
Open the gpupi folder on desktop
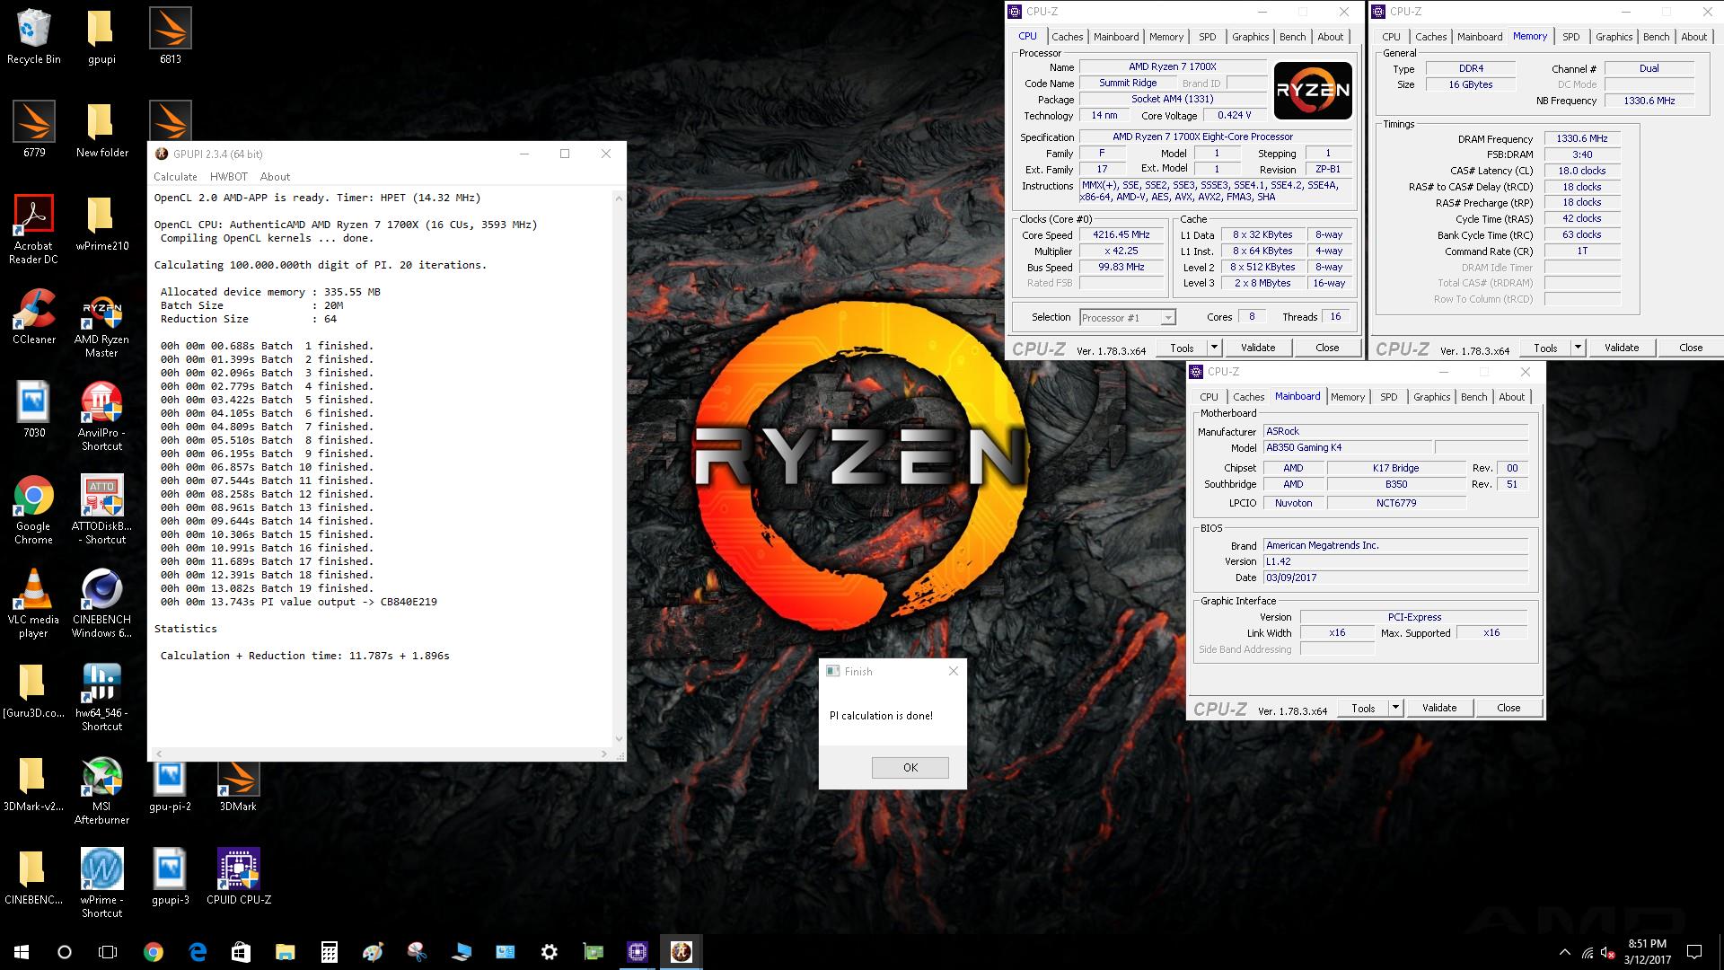(101, 37)
